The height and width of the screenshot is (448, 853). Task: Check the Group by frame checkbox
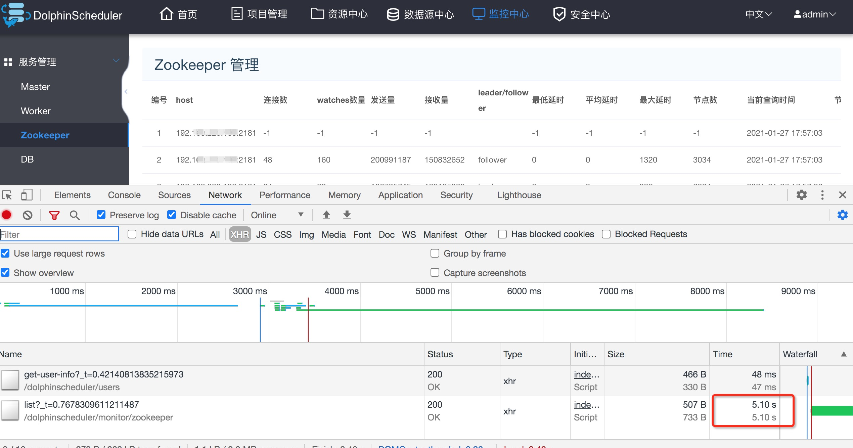(435, 253)
